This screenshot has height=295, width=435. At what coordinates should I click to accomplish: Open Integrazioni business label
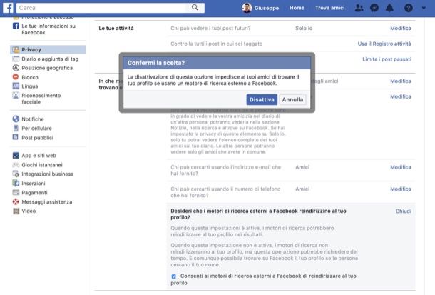pyautogui.click(x=48, y=174)
